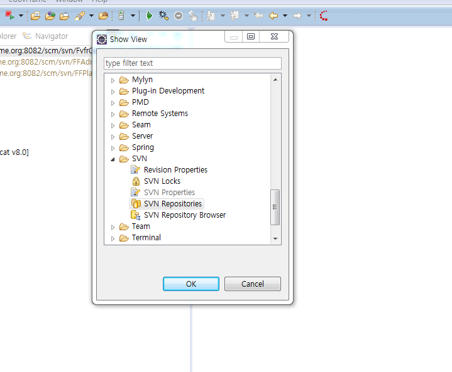Expand the Terminal folder node
This screenshot has width=452, height=372.
[113, 238]
